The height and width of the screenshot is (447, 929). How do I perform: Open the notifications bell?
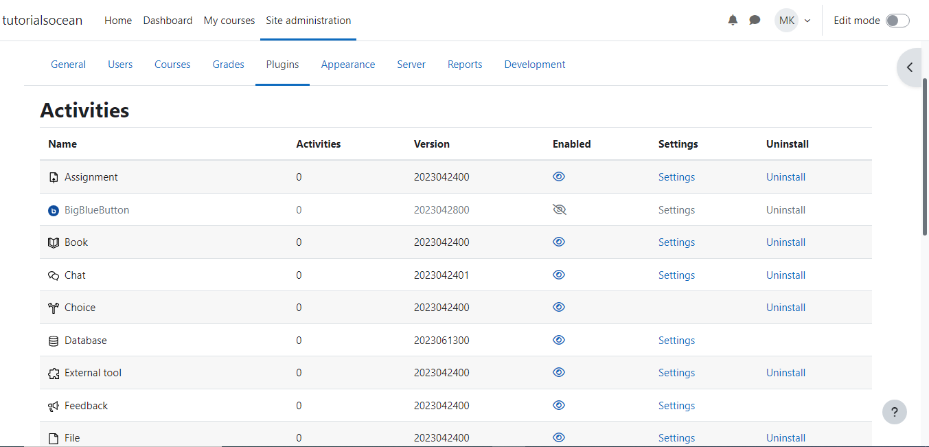pos(733,20)
